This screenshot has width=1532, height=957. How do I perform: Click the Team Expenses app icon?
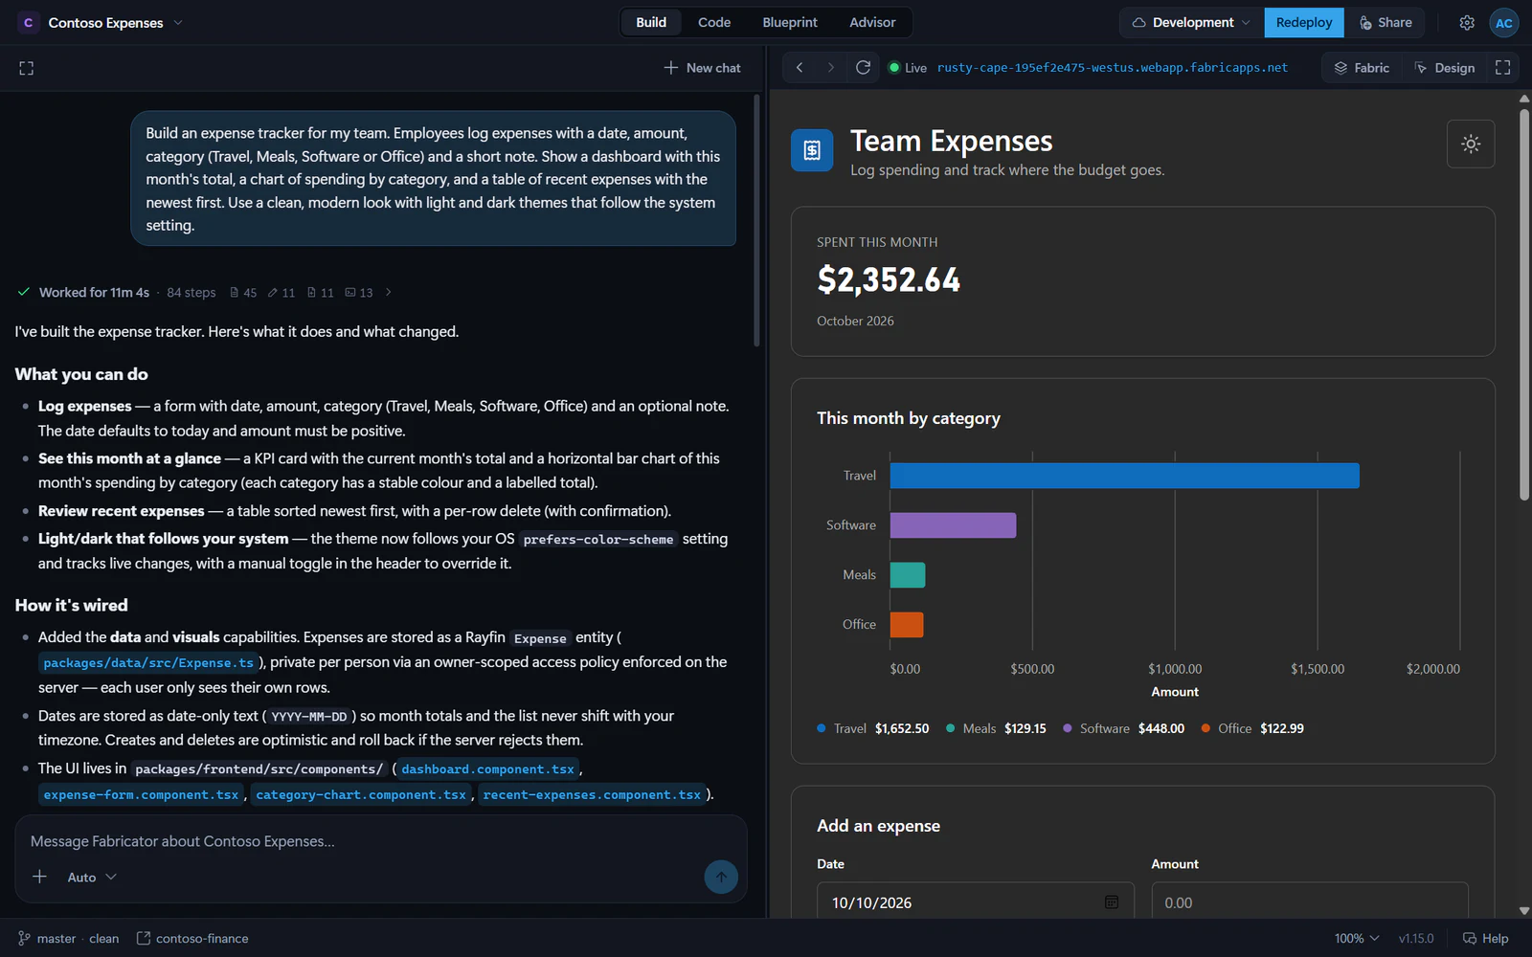812,150
